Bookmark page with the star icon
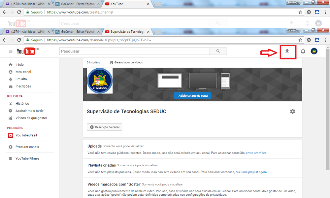This screenshot has height=198, width=330. click(x=300, y=40)
